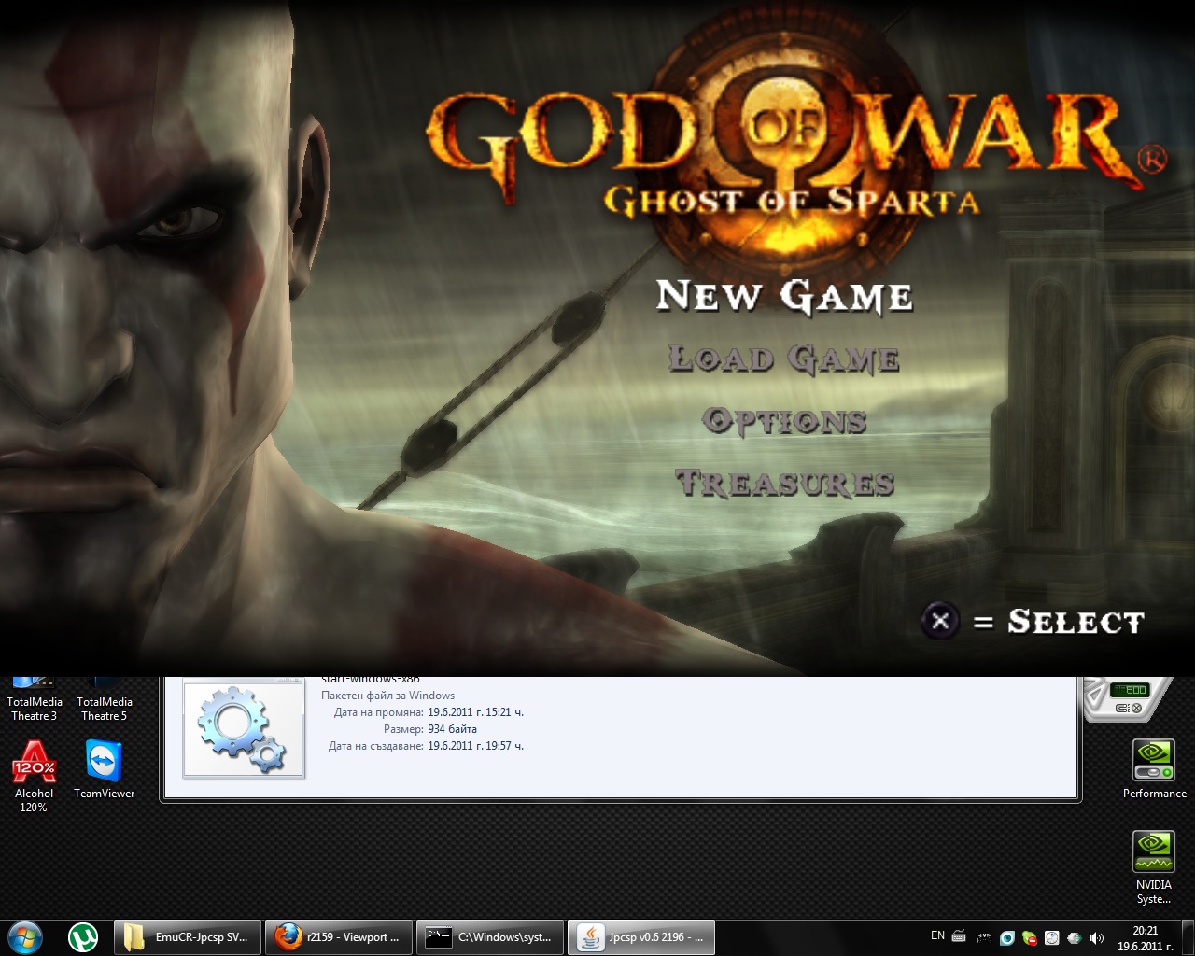Open Options in the game menu
Image resolution: width=1195 pixels, height=956 pixels.
(784, 421)
